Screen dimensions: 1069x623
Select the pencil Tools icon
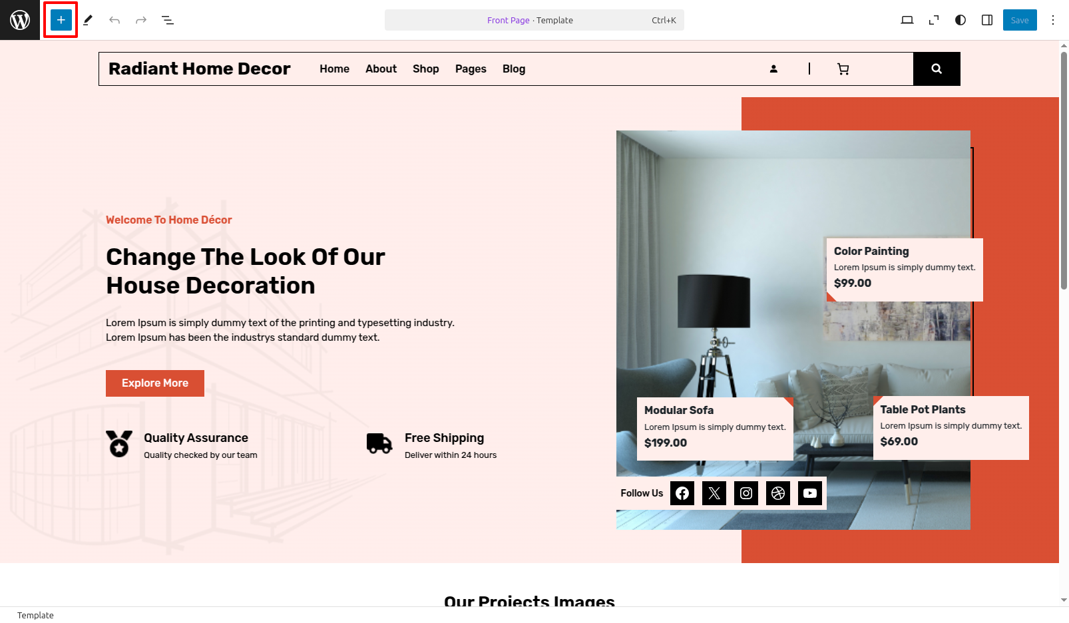click(88, 20)
